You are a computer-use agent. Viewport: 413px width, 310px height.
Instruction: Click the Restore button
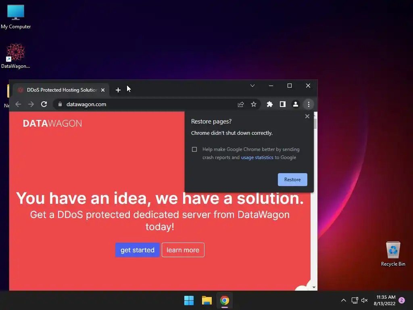pyautogui.click(x=292, y=180)
